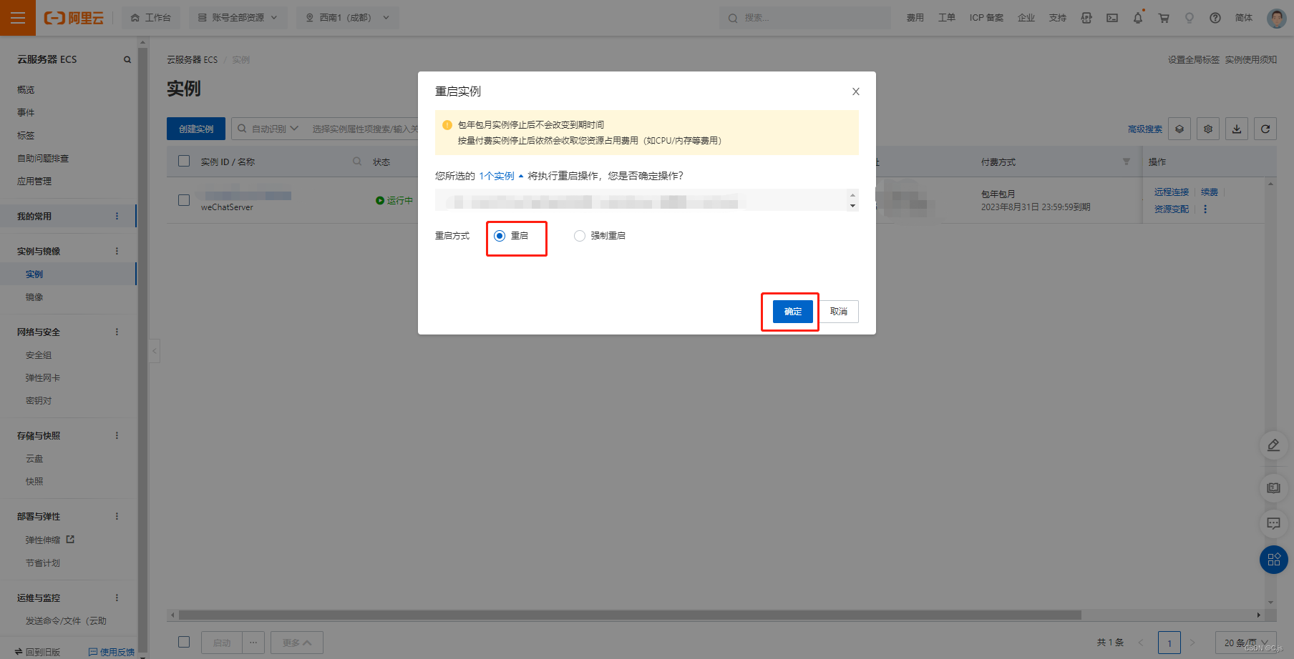This screenshot has width=1294, height=659.
Task: Select 镜像 in the left sidebar
Action: click(34, 297)
